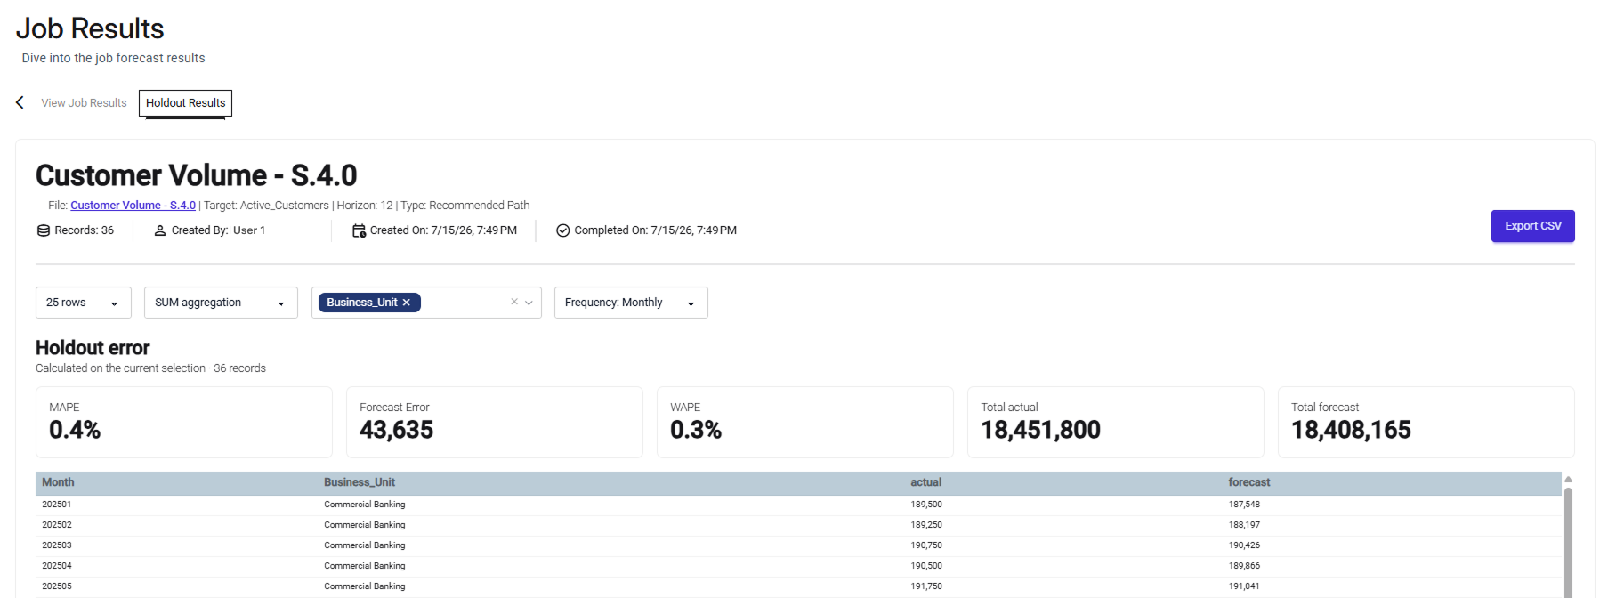
Task: Sort table by Business_Unit column header
Action: click(x=360, y=482)
